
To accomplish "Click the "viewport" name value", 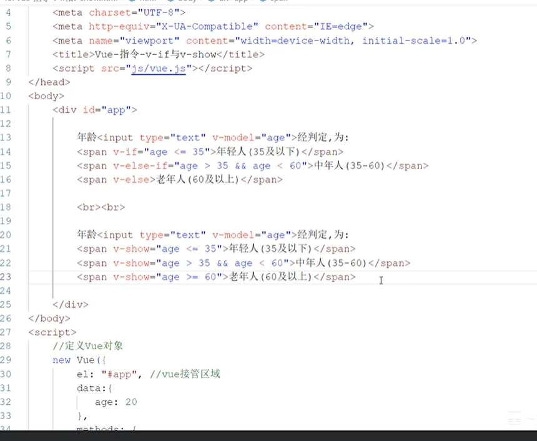I will 149,41.
